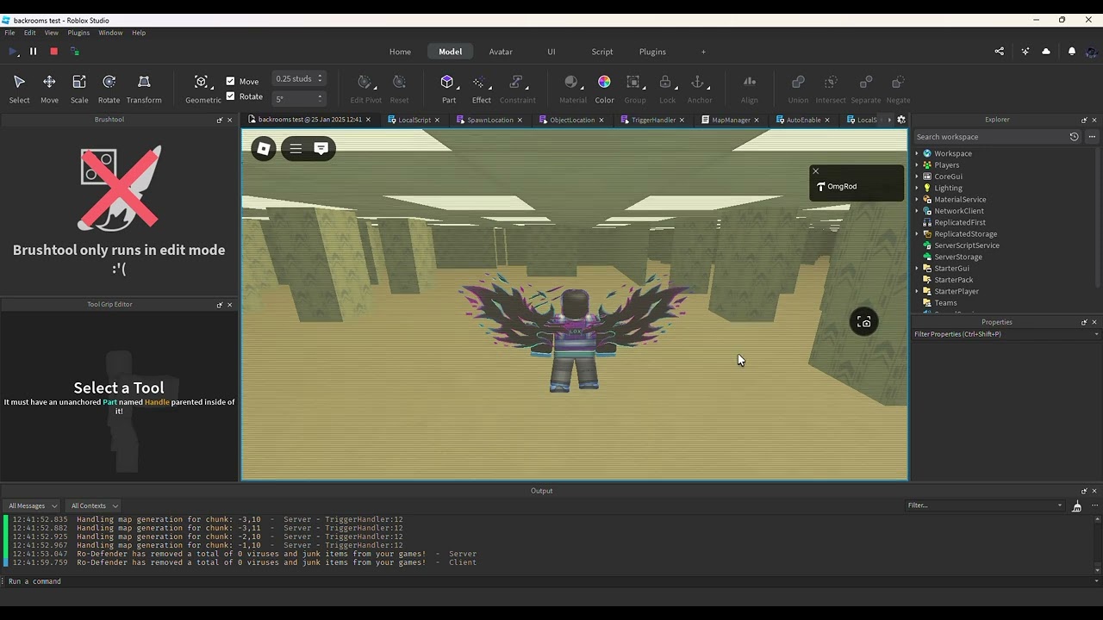The image size is (1103, 620).
Task: Open the Output filter dropdown arrow
Action: click(1060, 505)
